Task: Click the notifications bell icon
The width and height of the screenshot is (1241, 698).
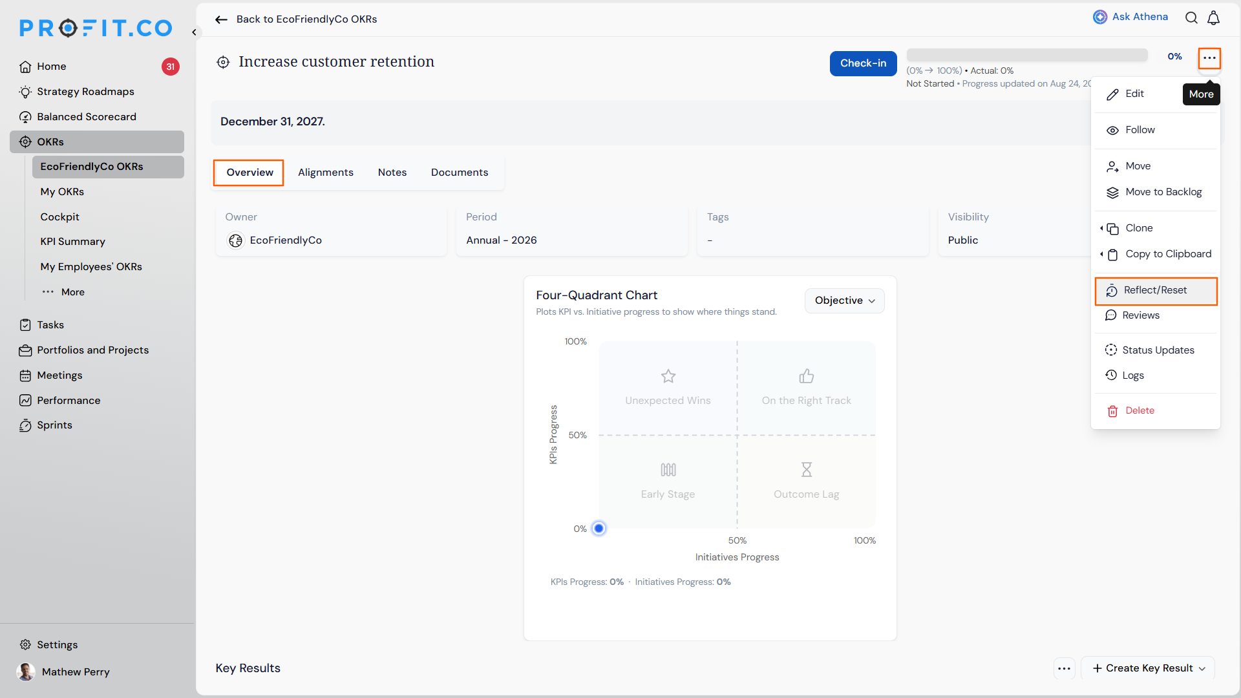Action: coord(1214,17)
